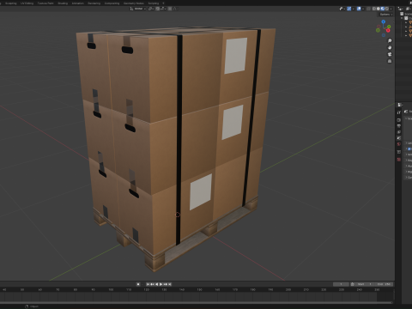
Task: Click the pan view hand icon
Action: [390, 47]
